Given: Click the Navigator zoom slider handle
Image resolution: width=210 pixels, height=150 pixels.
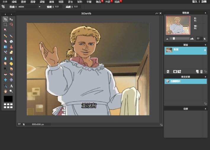Looking at the screenshot, I should pos(174,38).
